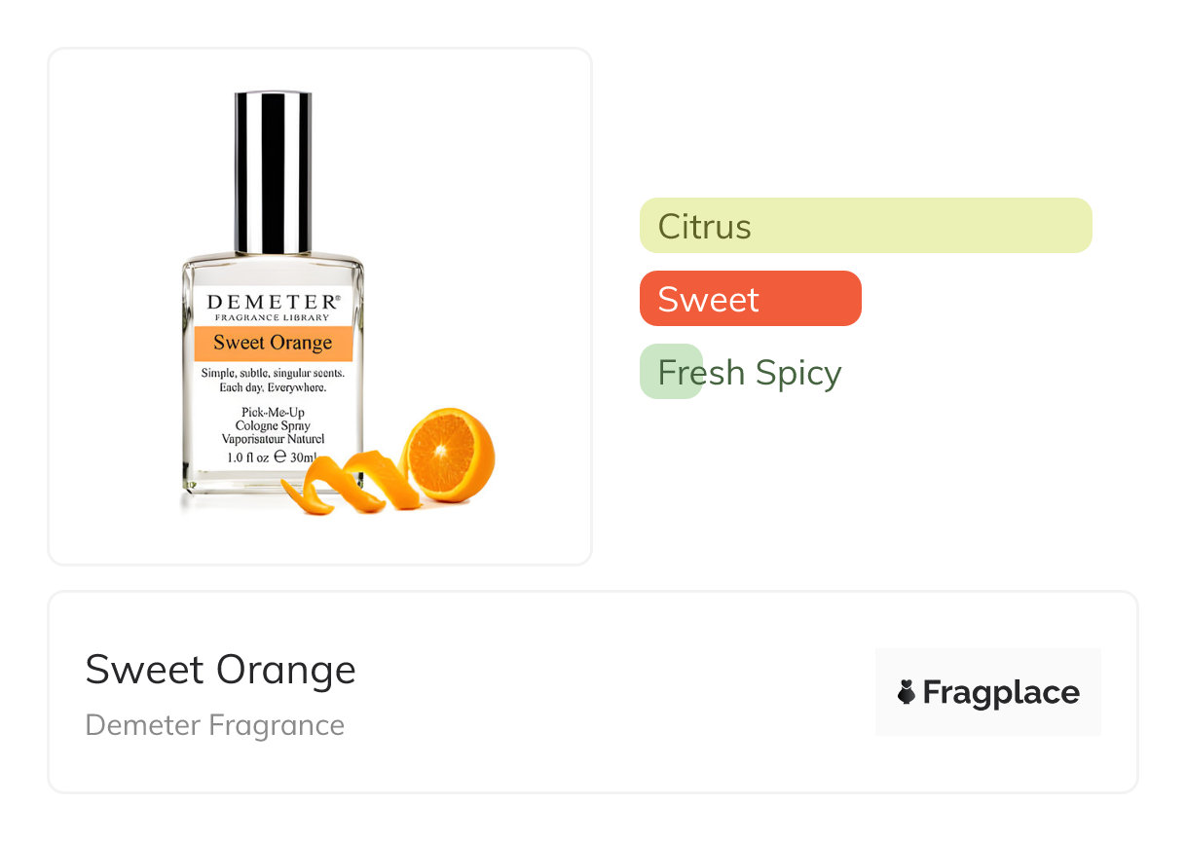Click the Fragrance Library text on bottle
1186x841 pixels.
[x=273, y=318]
